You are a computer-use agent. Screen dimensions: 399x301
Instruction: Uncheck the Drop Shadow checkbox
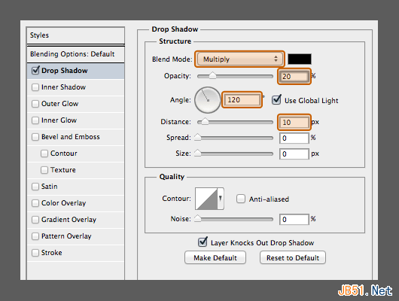pyautogui.click(x=35, y=71)
